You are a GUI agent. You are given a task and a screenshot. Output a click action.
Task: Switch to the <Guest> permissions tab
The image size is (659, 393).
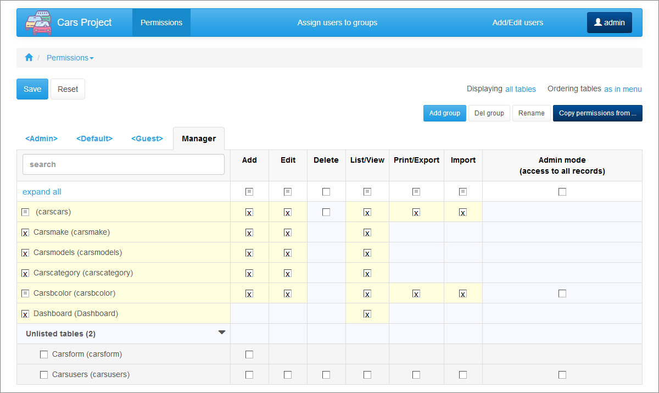(147, 139)
